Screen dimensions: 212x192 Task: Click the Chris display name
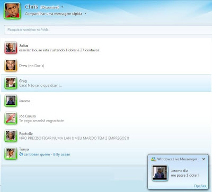point(31,7)
